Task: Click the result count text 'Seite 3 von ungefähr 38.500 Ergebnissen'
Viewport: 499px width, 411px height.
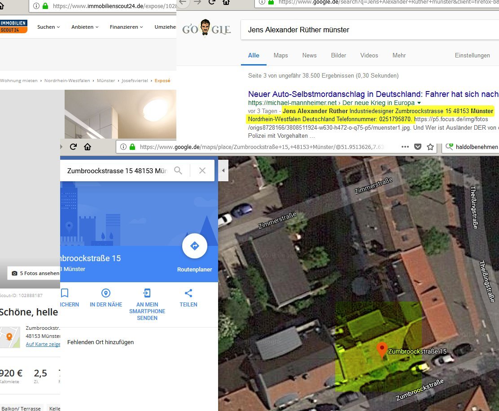Action: [x=324, y=76]
